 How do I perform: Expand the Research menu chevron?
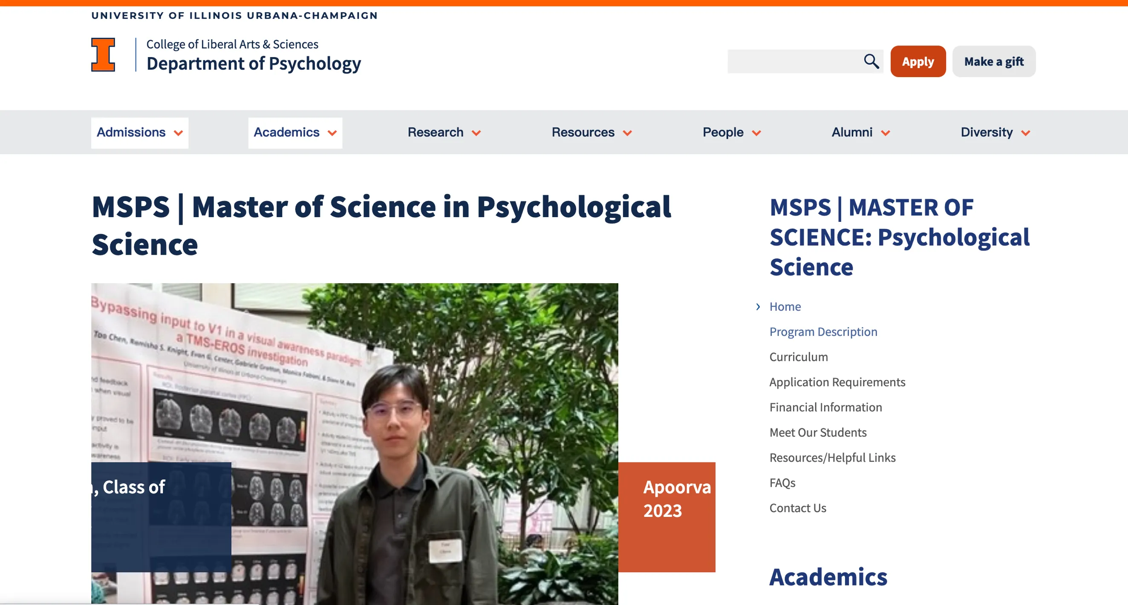[476, 133]
